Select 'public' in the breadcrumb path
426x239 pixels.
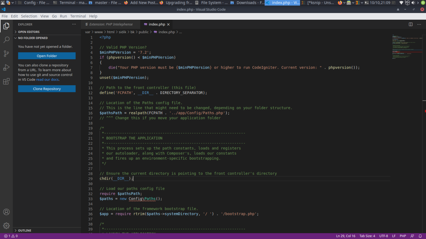(144, 32)
